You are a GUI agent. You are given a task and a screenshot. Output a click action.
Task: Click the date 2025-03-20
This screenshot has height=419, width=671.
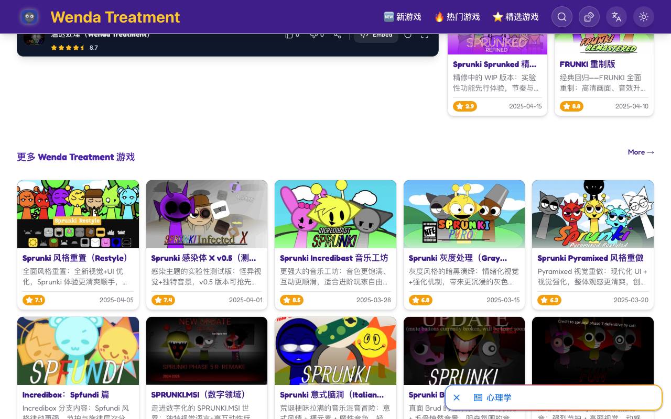tap(631, 300)
